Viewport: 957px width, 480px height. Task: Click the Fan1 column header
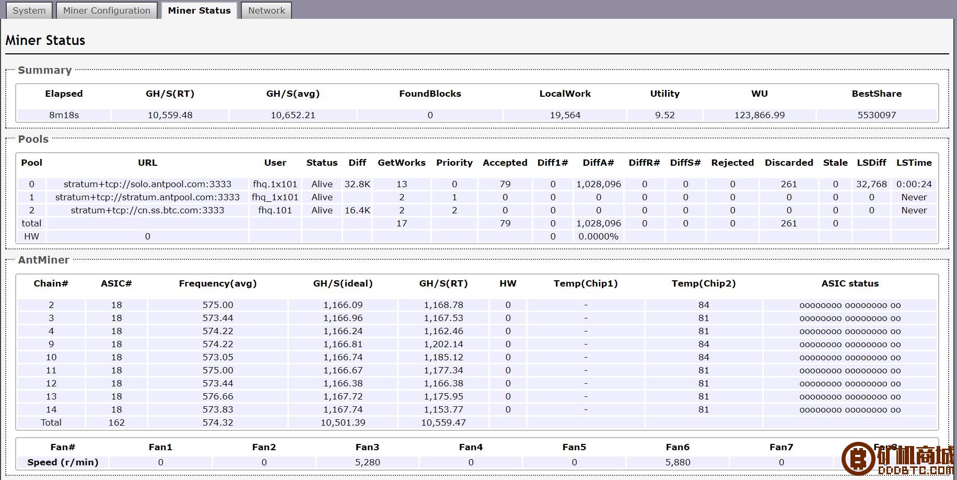(160, 447)
